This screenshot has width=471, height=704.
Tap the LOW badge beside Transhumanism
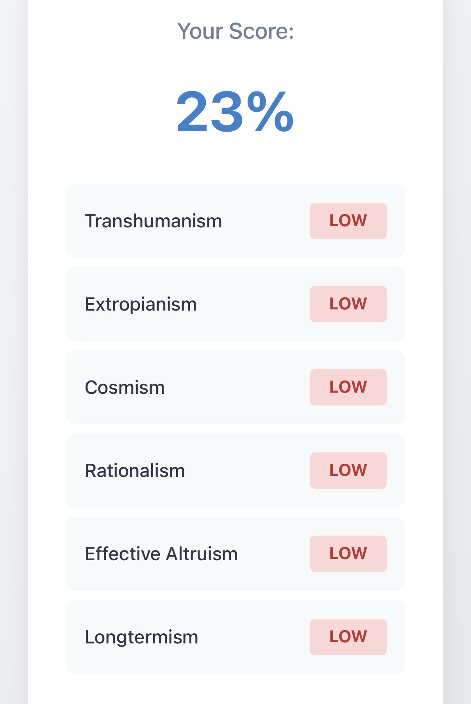(x=348, y=221)
